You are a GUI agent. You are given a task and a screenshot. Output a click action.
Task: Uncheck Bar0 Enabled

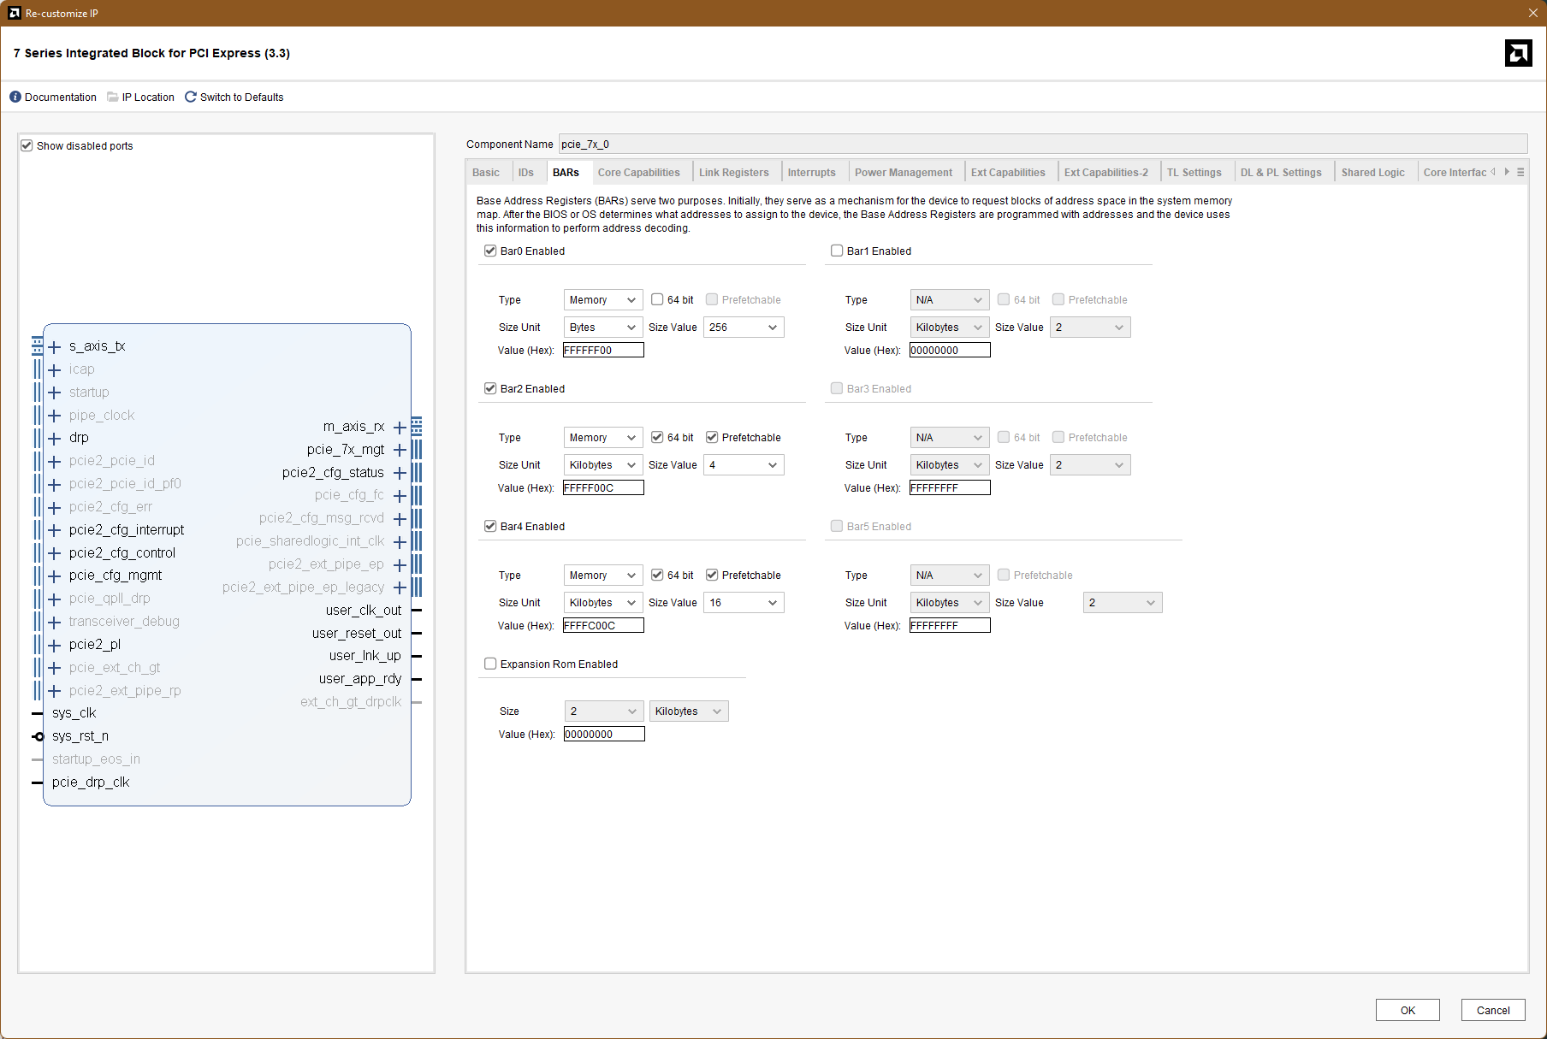click(x=490, y=251)
